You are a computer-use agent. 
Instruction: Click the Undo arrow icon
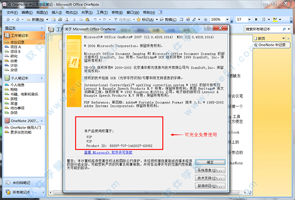[95, 19]
